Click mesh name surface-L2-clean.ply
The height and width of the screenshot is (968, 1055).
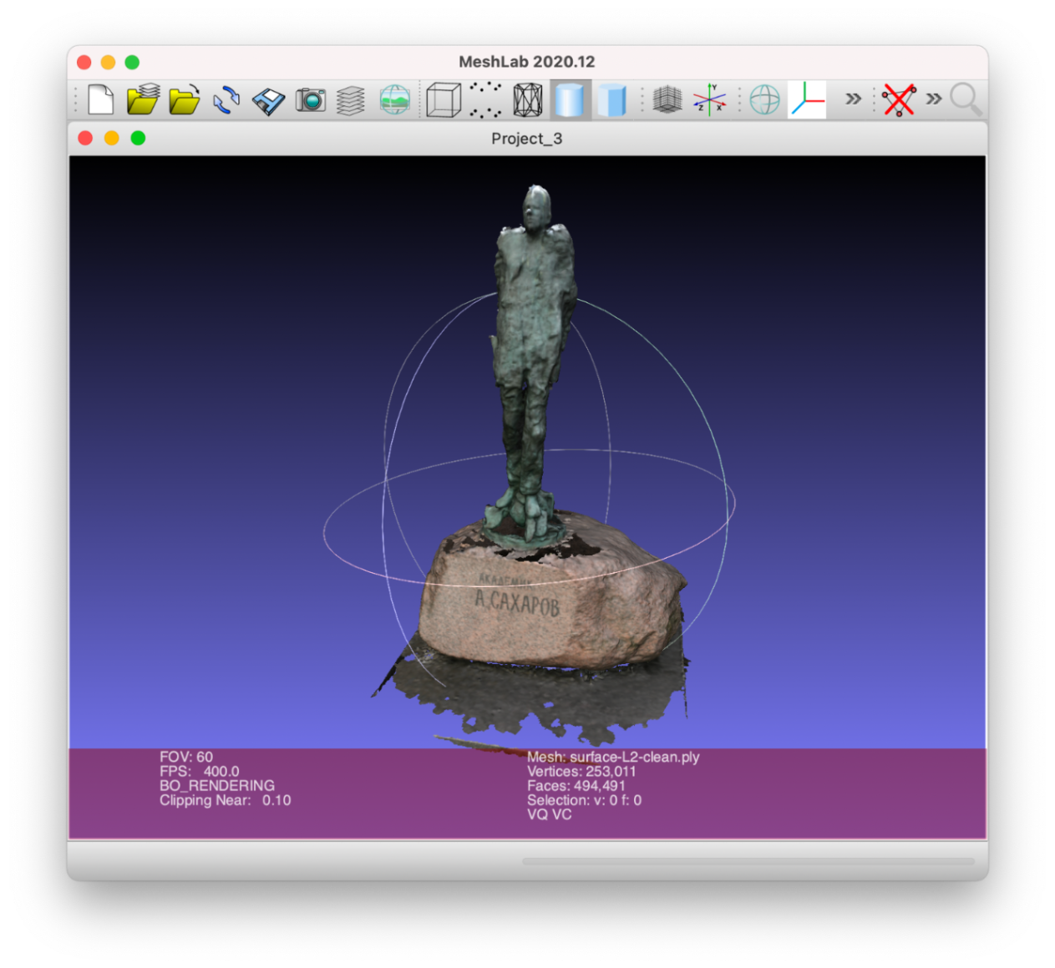coord(635,757)
